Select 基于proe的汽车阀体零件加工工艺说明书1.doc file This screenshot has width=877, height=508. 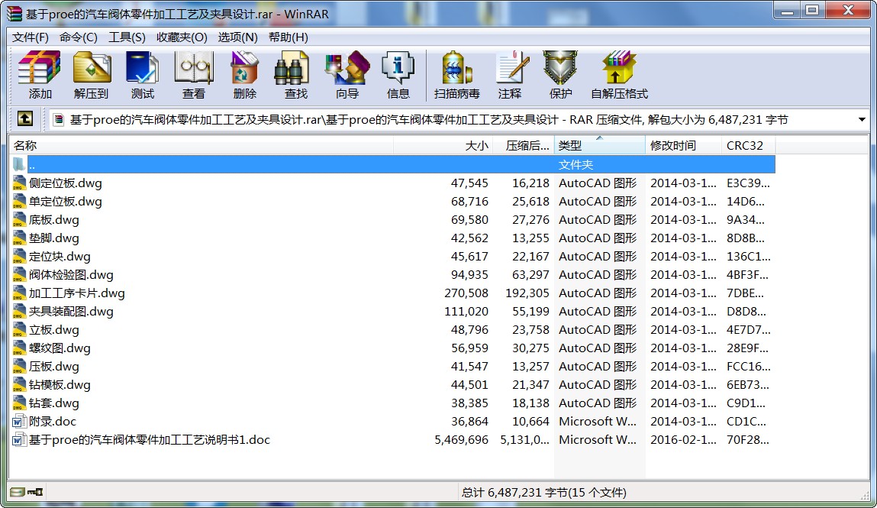(x=150, y=440)
